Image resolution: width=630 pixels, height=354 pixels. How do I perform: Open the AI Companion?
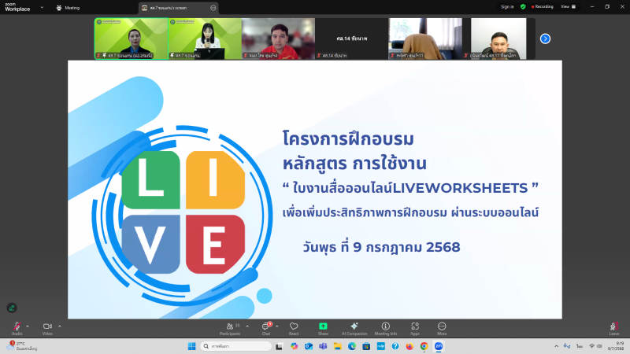tap(354, 326)
